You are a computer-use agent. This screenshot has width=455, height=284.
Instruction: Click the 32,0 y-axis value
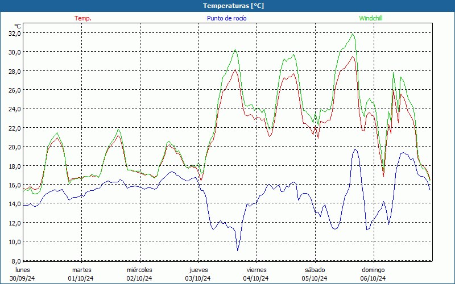click(x=15, y=34)
